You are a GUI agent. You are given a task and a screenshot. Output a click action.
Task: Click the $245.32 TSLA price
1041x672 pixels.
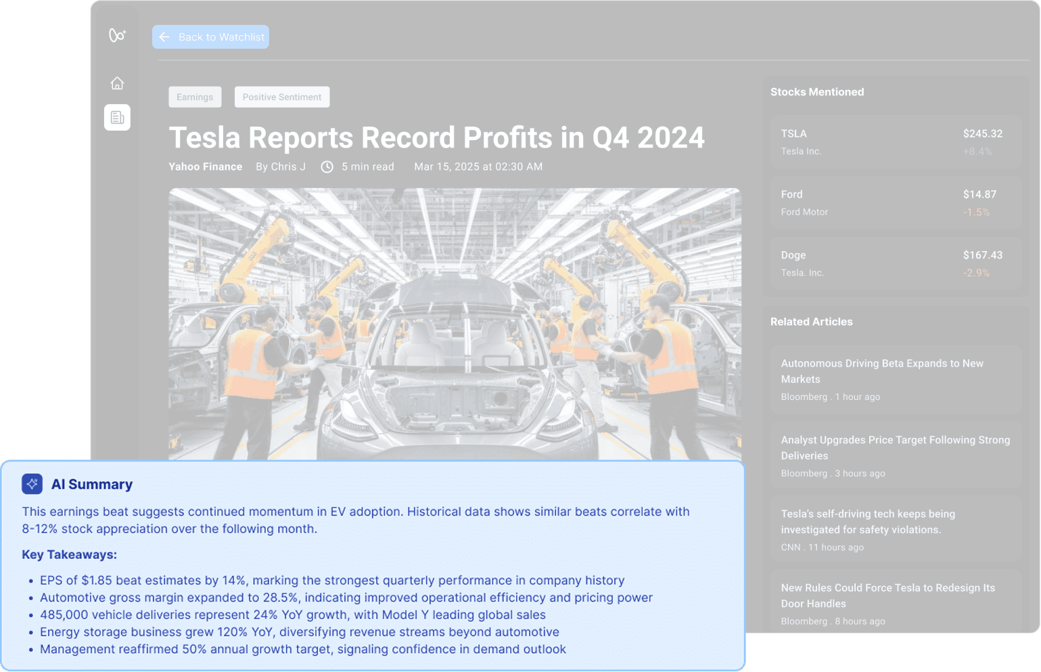(983, 133)
